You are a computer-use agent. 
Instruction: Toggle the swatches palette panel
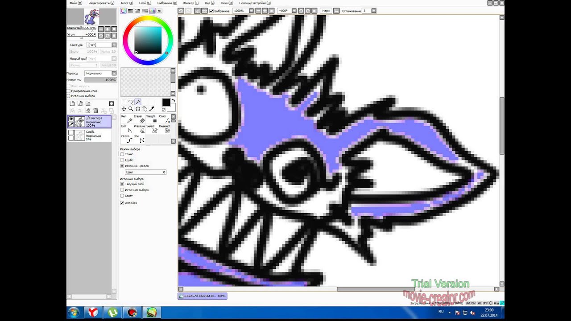click(x=153, y=11)
